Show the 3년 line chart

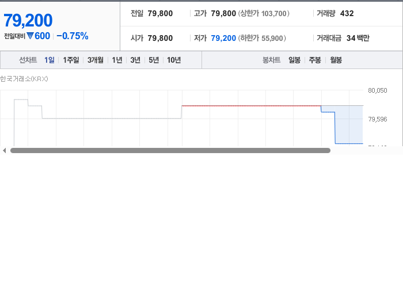pyautogui.click(x=135, y=60)
